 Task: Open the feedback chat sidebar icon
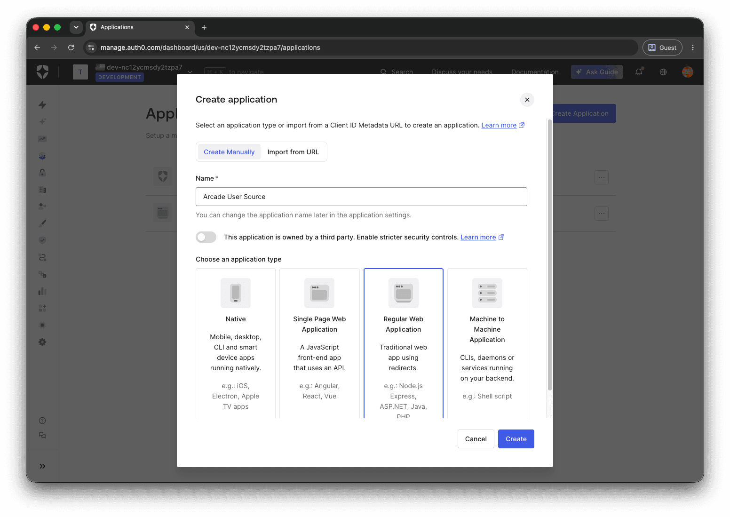pyautogui.click(x=42, y=435)
